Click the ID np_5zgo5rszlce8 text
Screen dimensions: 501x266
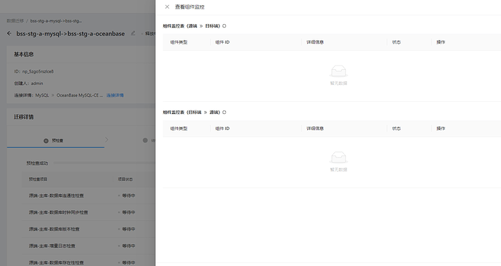[x=34, y=72]
